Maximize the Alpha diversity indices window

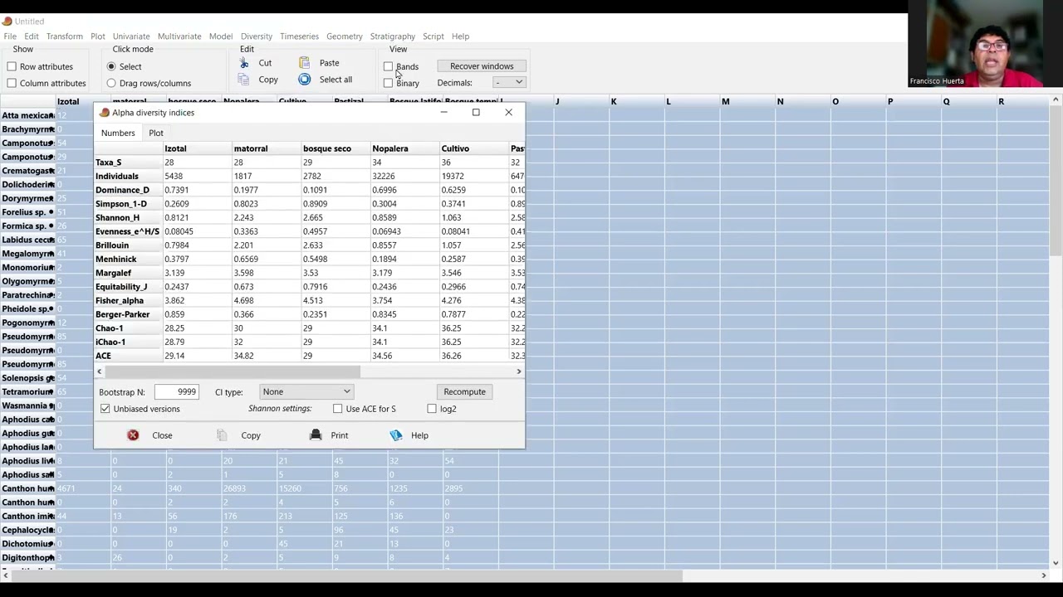(x=476, y=112)
